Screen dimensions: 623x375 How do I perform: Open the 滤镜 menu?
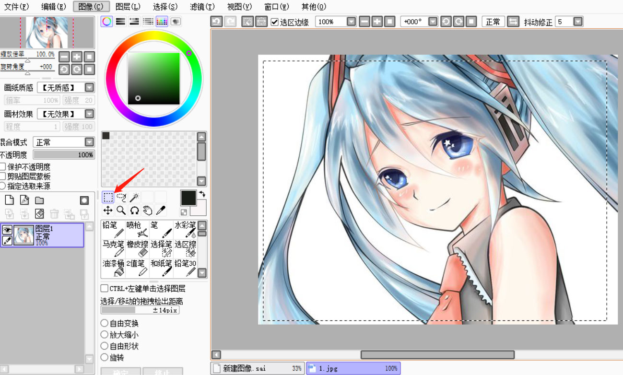click(202, 7)
